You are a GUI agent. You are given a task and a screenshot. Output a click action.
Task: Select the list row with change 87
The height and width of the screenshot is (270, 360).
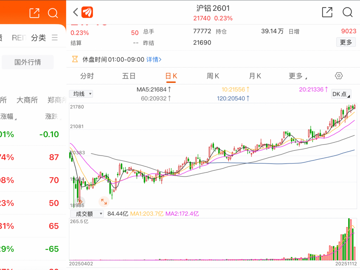(x=33, y=157)
